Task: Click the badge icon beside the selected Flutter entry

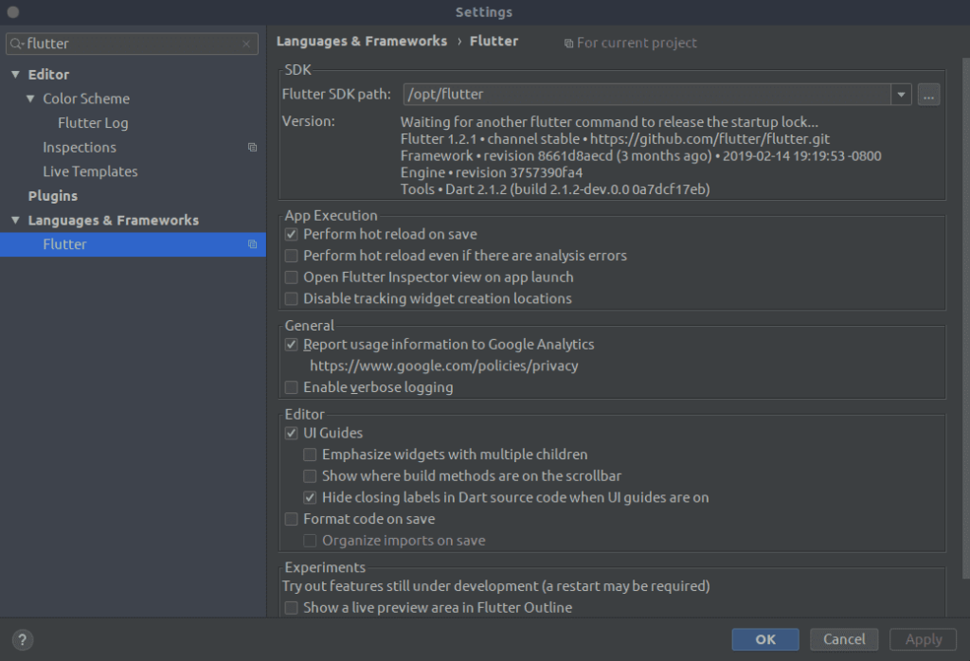Action: click(x=252, y=243)
